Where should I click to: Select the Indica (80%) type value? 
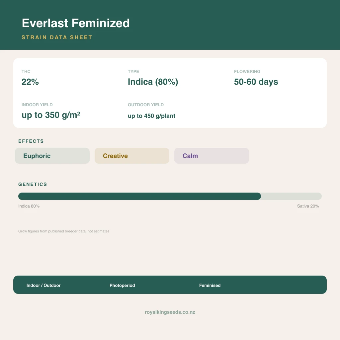pos(153,82)
